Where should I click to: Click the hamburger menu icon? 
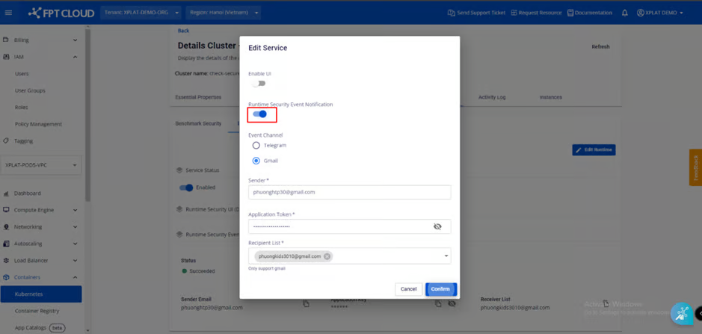pyautogui.click(x=9, y=13)
